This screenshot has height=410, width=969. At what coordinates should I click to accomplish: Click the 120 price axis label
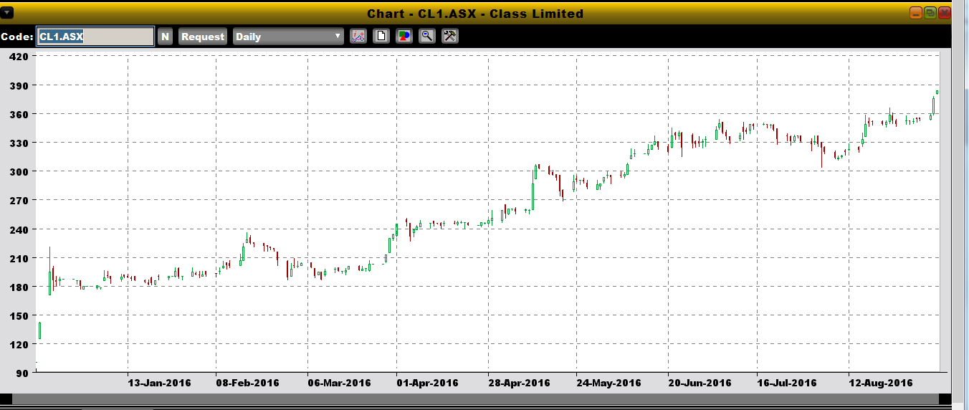(x=18, y=344)
